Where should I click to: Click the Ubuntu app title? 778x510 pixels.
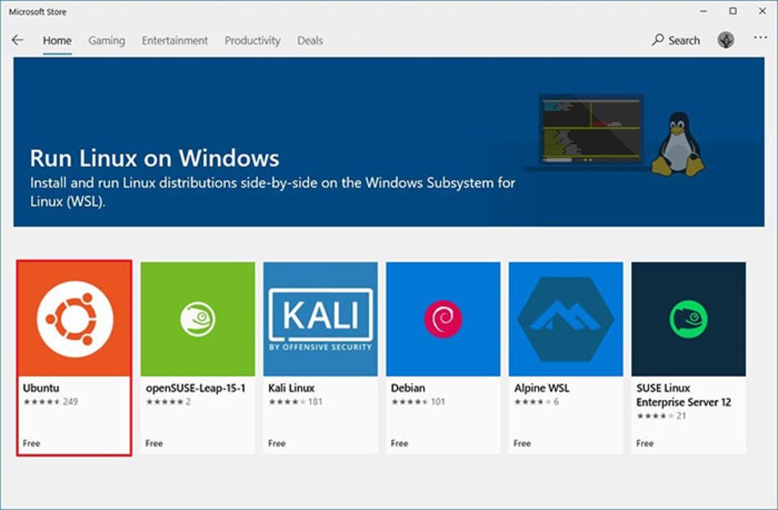[41, 388]
